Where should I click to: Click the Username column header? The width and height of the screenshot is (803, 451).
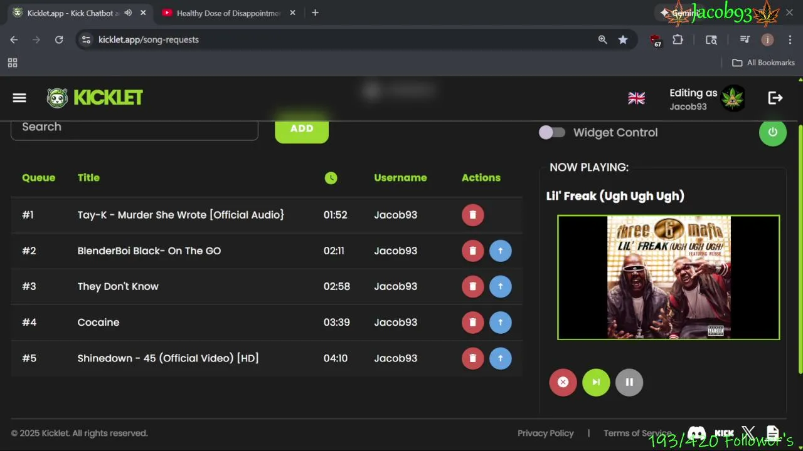[400, 178]
